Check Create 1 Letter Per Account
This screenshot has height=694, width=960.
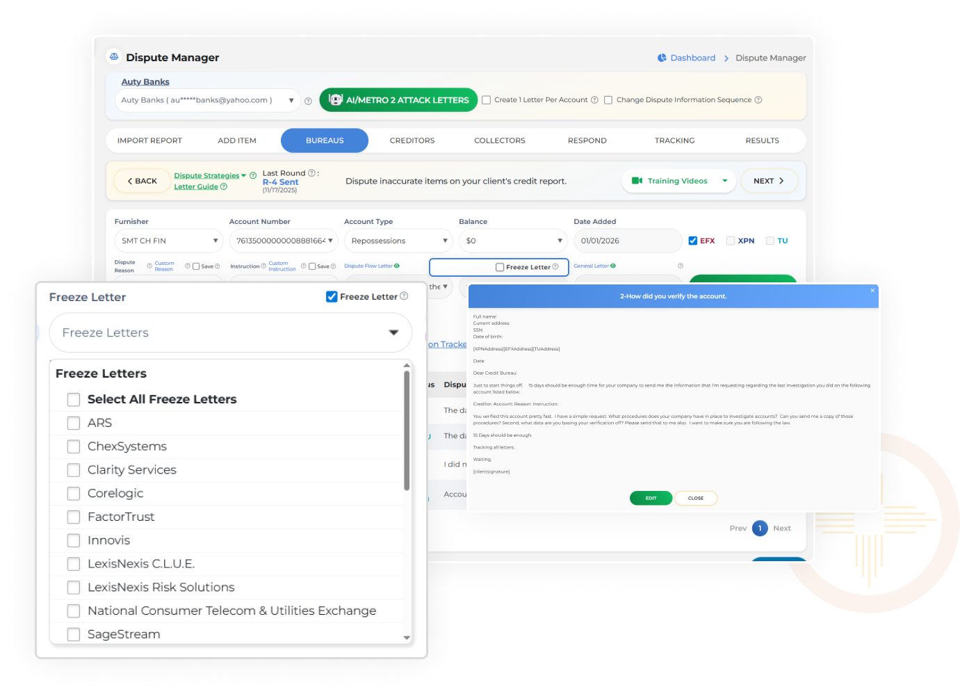[x=487, y=100]
